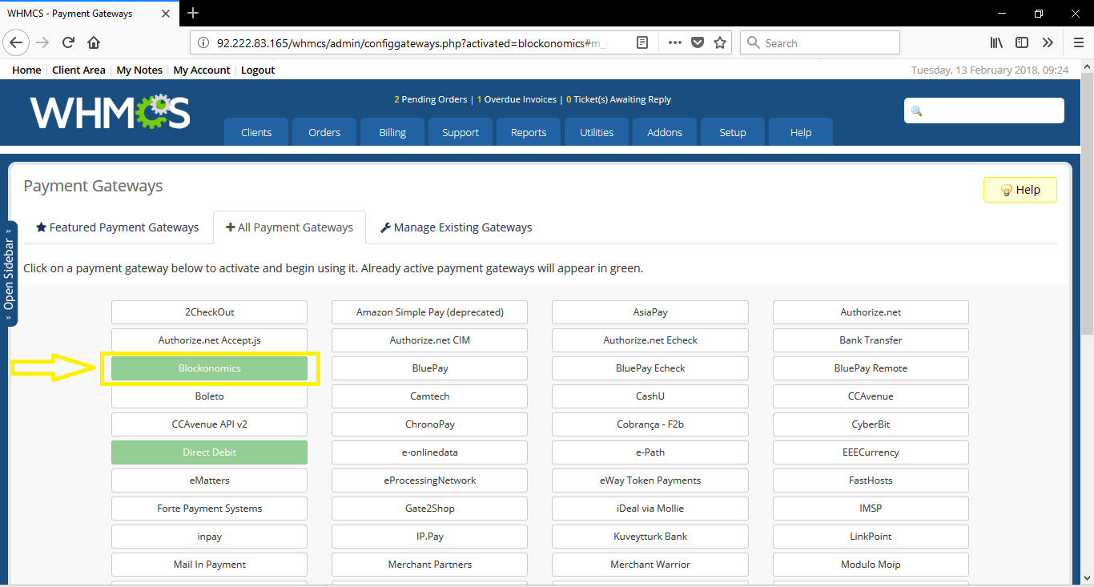Open the browser home page
The width and height of the screenshot is (1094, 587).
click(x=94, y=42)
